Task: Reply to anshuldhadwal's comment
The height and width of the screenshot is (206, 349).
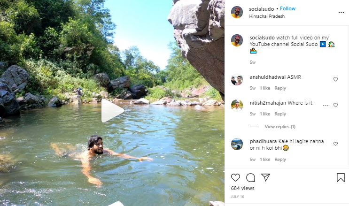Action: tap(280, 88)
